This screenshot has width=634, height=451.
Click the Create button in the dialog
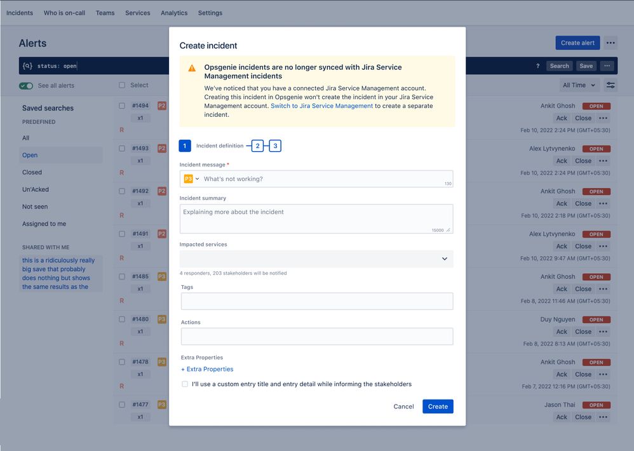[x=438, y=407]
